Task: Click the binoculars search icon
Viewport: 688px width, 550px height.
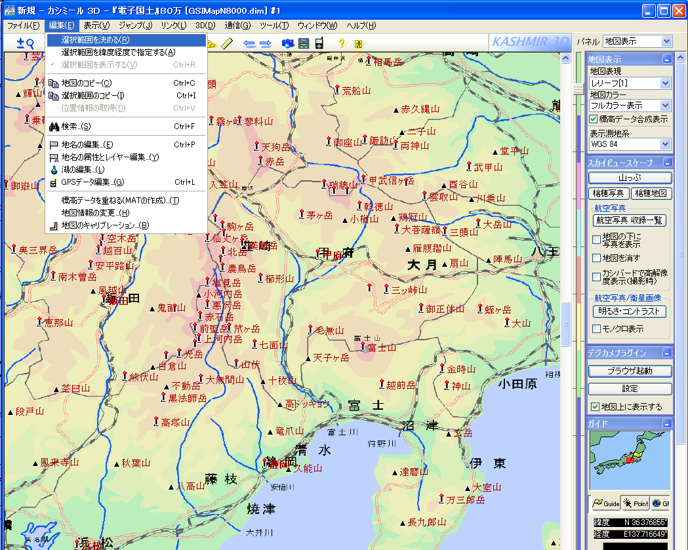Action: pyautogui.click(x=54, y=127)
